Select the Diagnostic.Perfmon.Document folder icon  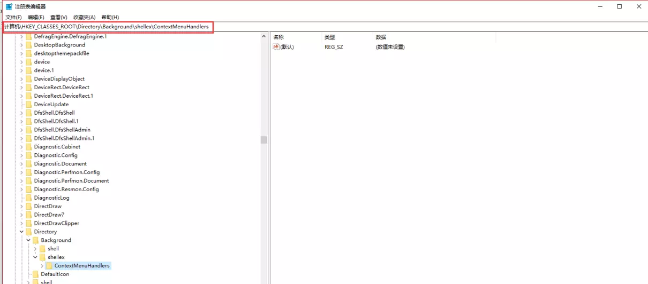tap(29, 181)
